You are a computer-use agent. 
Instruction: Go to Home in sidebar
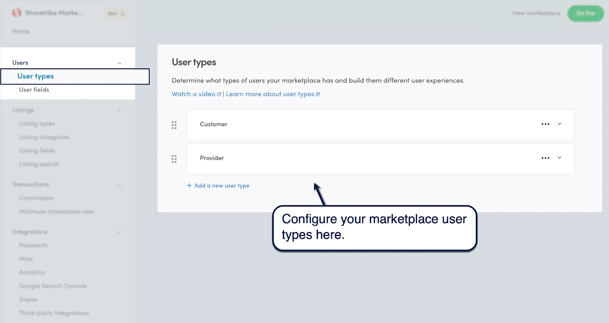[x=21, y=31]
